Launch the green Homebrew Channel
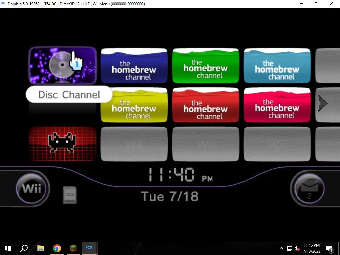Screen dimensions: 340x255 coord(206,66)
